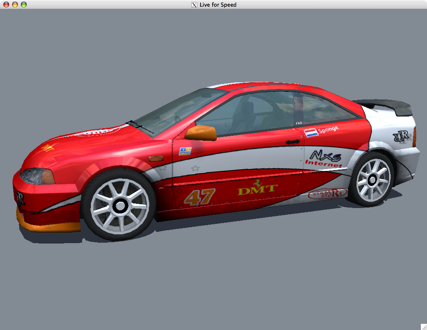Click the yellow DMT logo on door
Viewport: 427px width, 330px height.
(257, 188)
